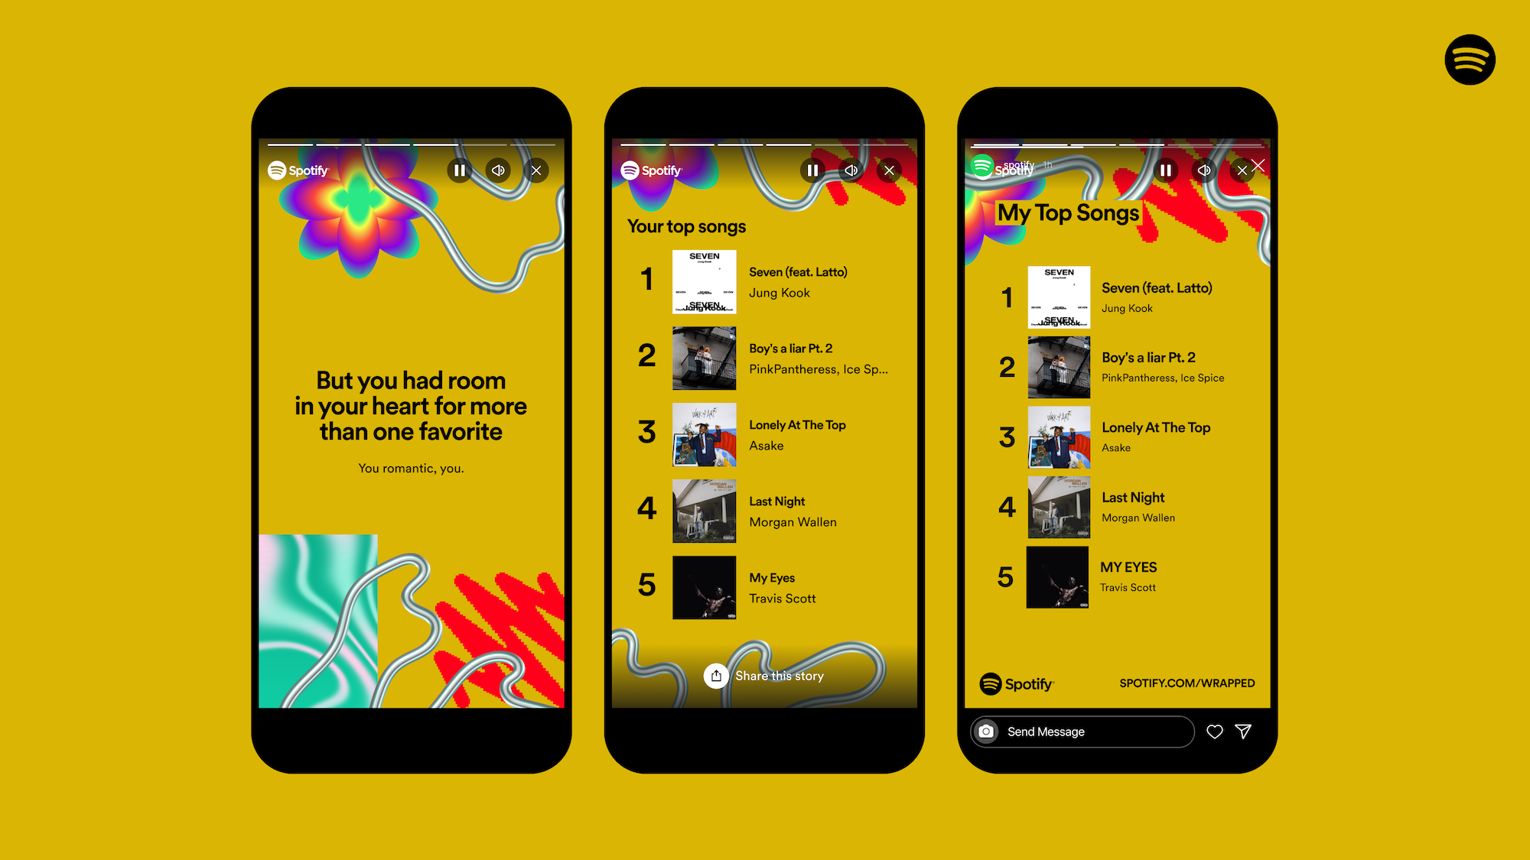Click the share icon on middle phone
1530x860 pixels.
(x=715, y=675)
